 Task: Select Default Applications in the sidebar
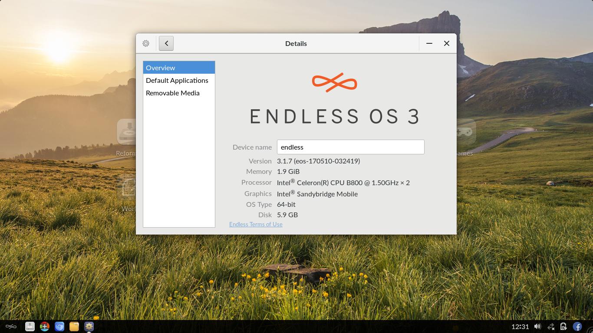click(x=177, y=80)
